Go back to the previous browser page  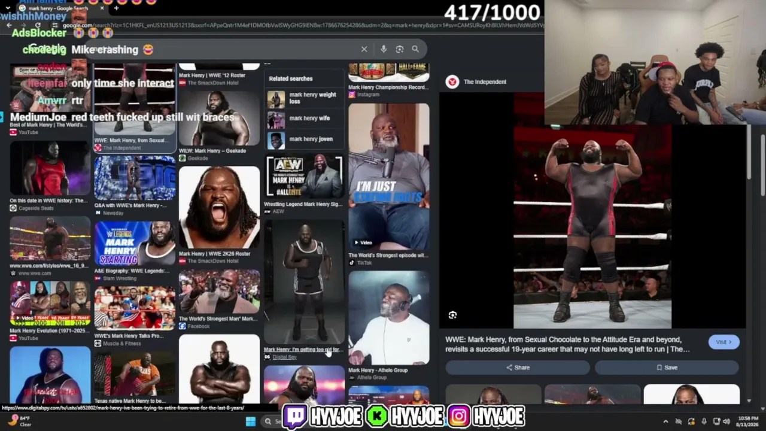pos(9,25)
